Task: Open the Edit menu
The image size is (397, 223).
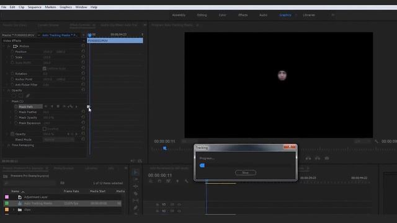Action: [12, 7]
